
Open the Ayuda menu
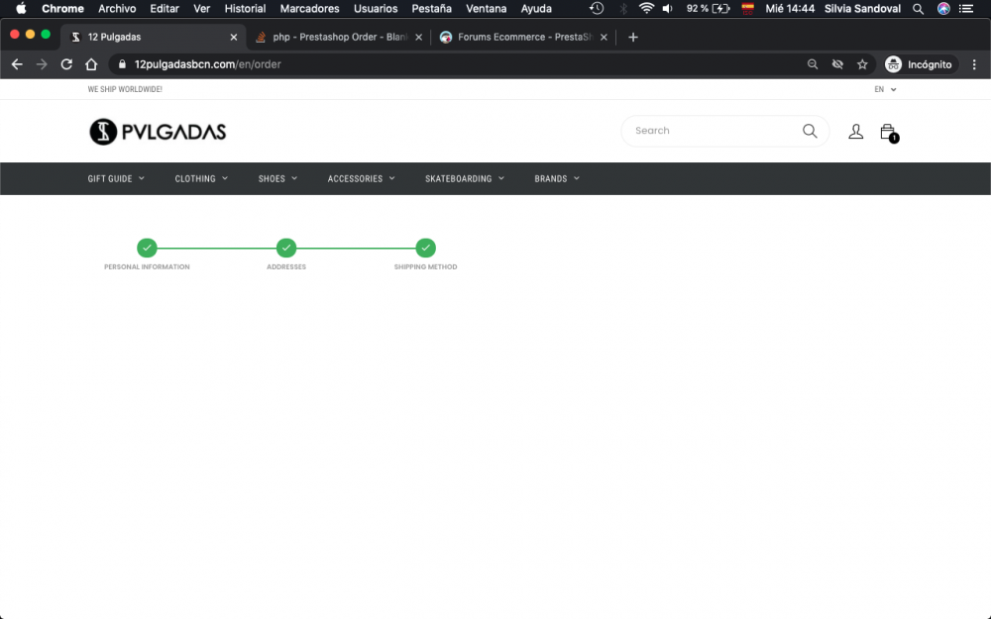click(536, 9)
